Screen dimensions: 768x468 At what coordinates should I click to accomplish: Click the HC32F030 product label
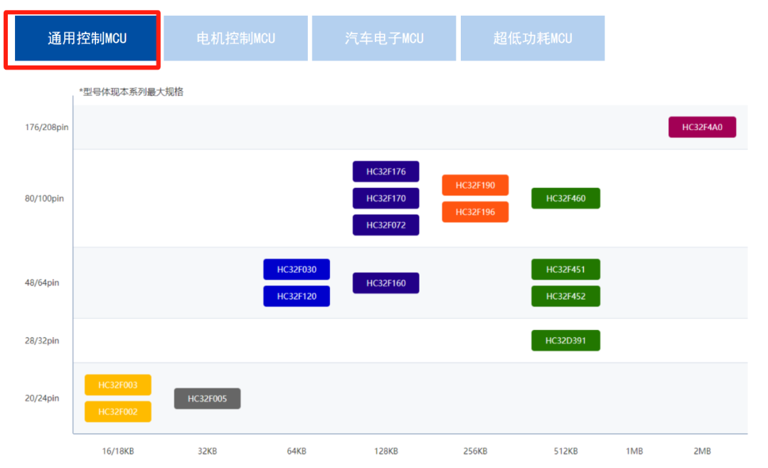pyautogui.click(x=297, y=269)
